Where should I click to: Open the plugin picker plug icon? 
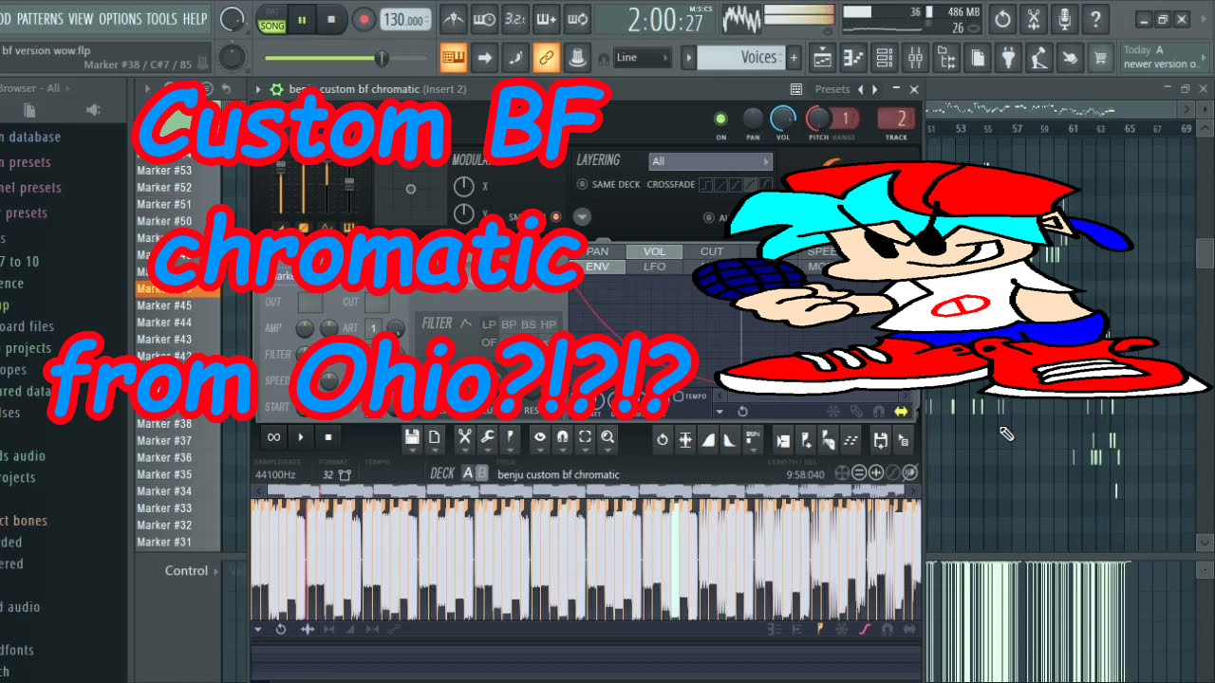coord(1008,58)
